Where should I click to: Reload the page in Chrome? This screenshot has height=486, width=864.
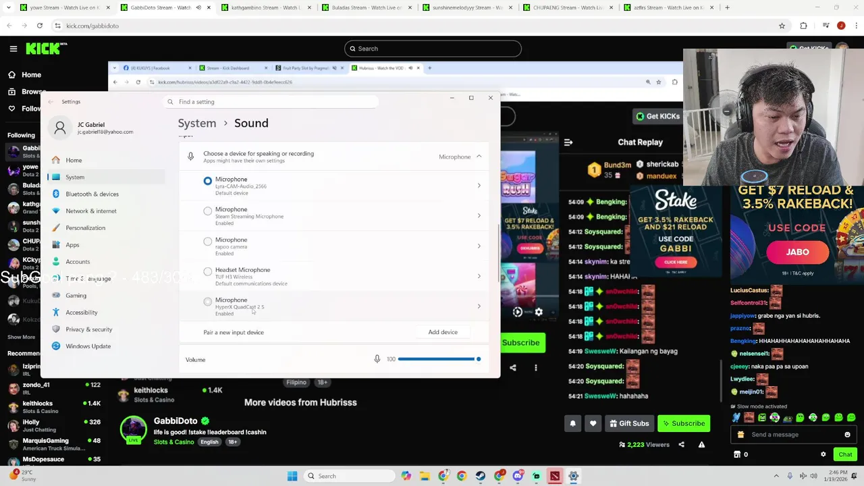click(40, 26)
